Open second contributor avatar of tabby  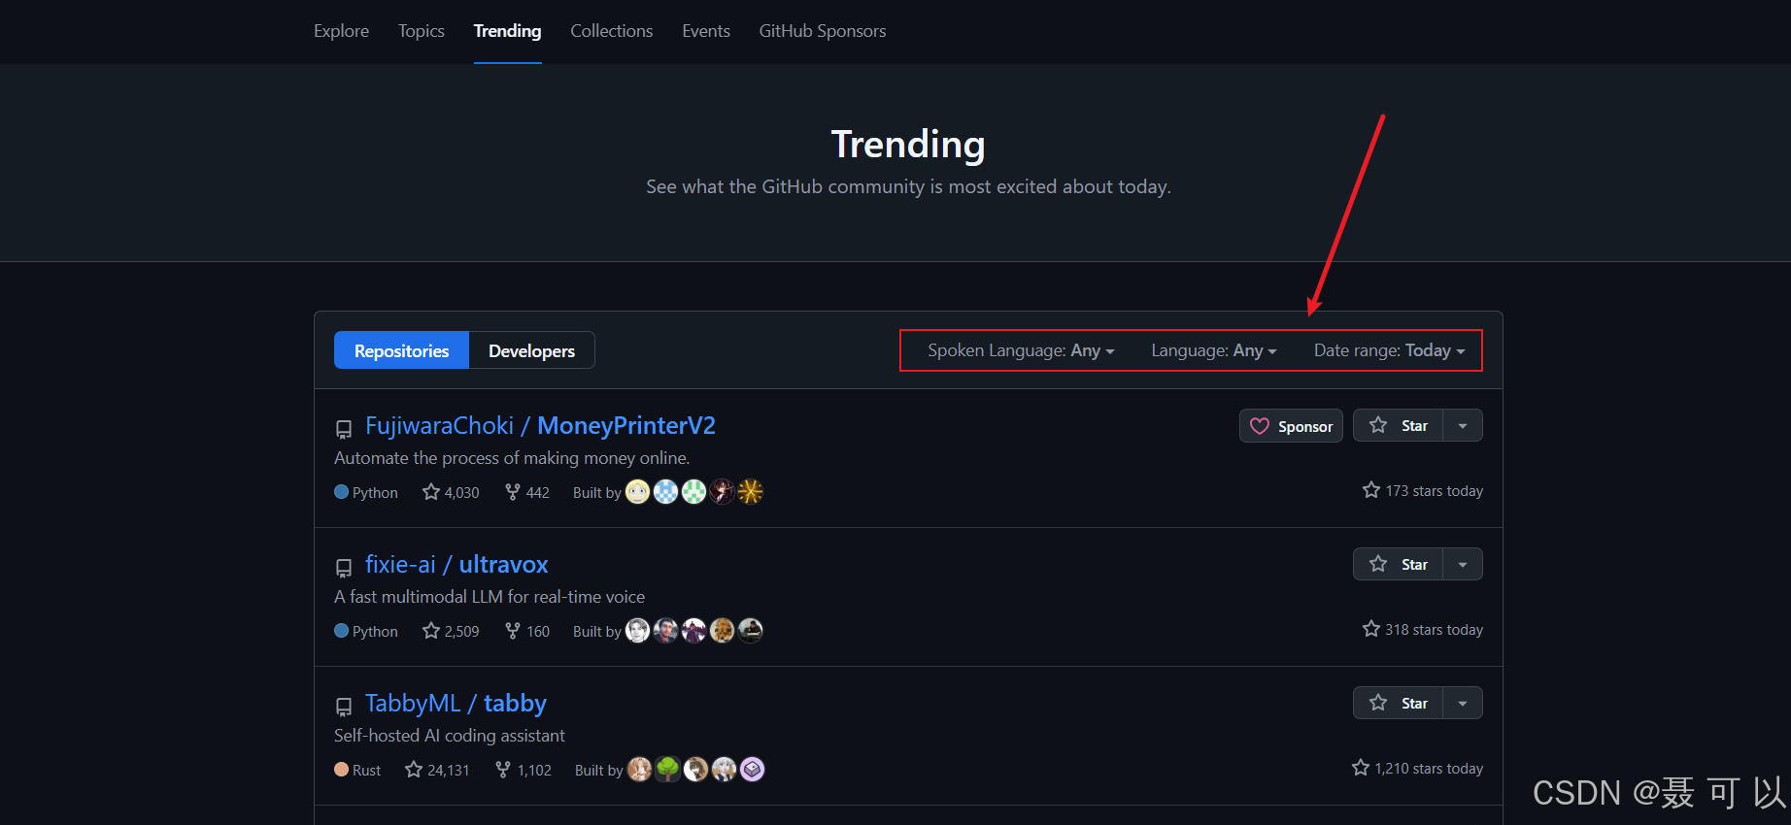(667, 770)
